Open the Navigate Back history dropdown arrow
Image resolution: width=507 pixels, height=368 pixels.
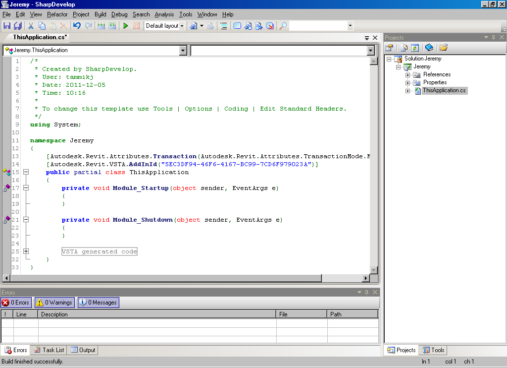coord(202,26)
